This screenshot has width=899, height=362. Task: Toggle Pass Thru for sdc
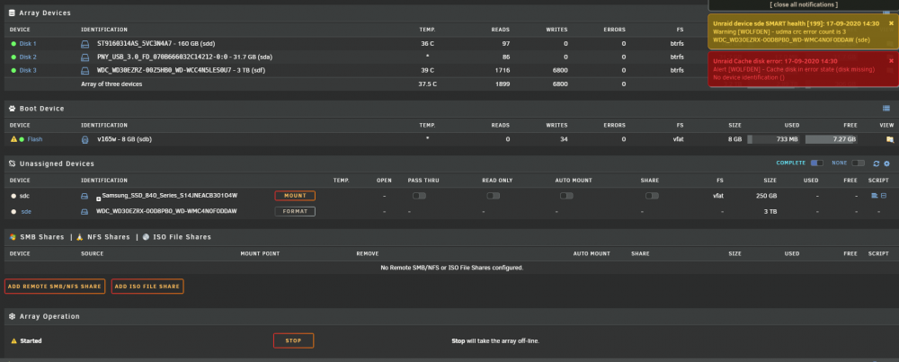419,196
